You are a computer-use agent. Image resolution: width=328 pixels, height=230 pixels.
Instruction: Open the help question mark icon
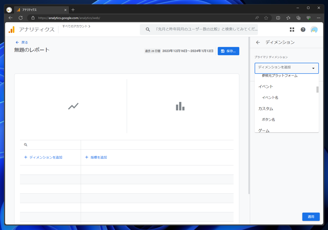pos(303,30)
